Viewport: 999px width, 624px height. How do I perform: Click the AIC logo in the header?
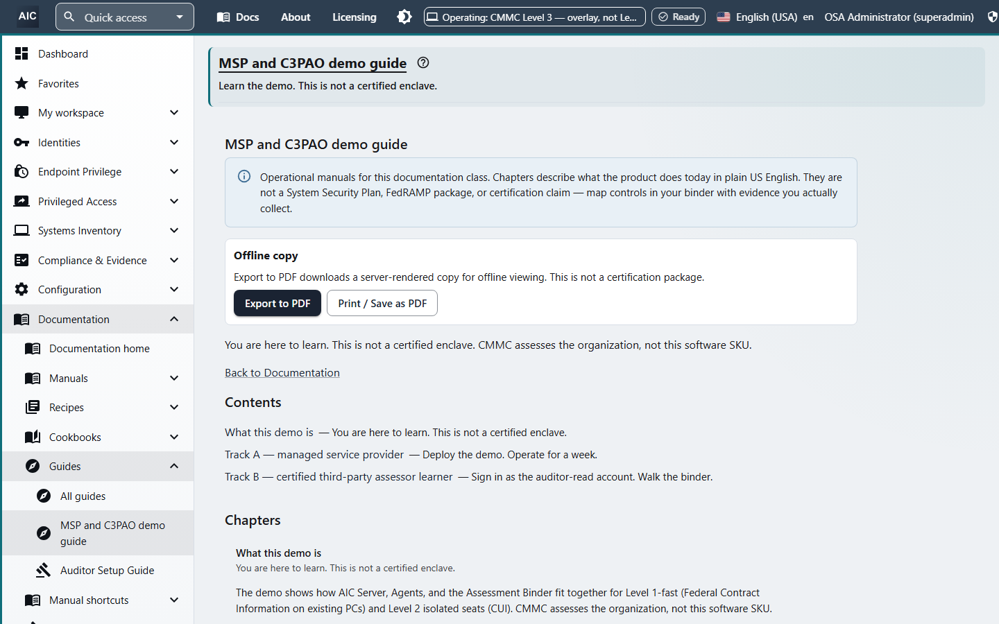point(28,16)
